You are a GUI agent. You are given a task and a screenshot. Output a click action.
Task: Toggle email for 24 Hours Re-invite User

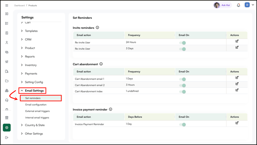coord(183,43)
